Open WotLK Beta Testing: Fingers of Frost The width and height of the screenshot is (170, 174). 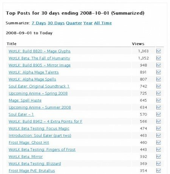click(42, 150)
